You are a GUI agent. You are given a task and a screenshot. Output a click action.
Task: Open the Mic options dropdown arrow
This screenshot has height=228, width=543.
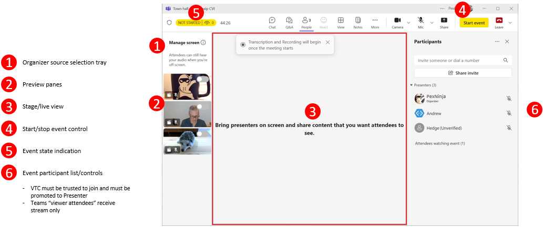click(432, 23)
